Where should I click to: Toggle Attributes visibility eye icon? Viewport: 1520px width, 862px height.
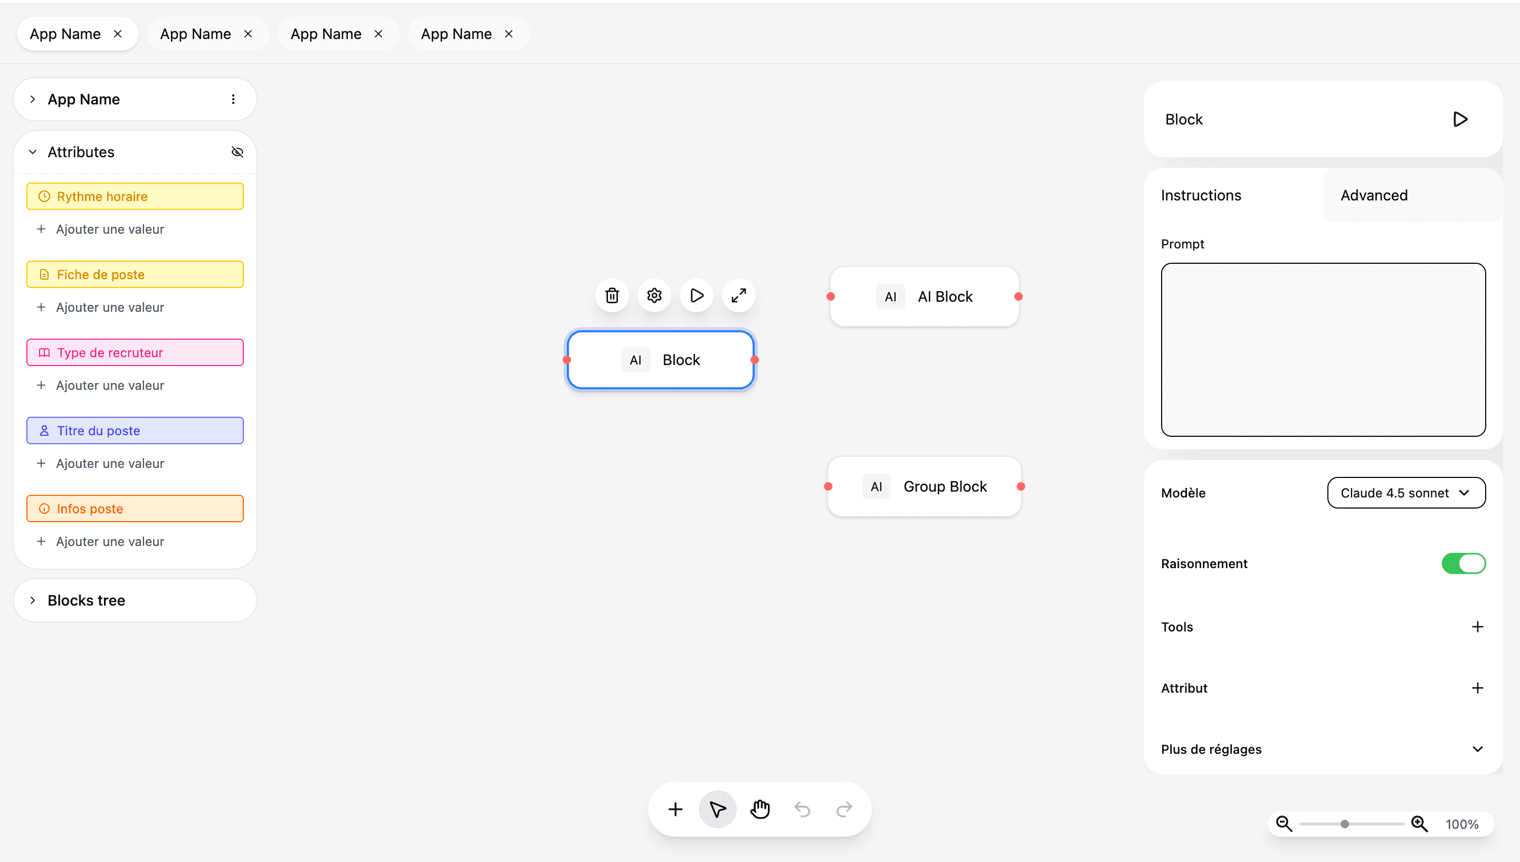click(237, 152)
